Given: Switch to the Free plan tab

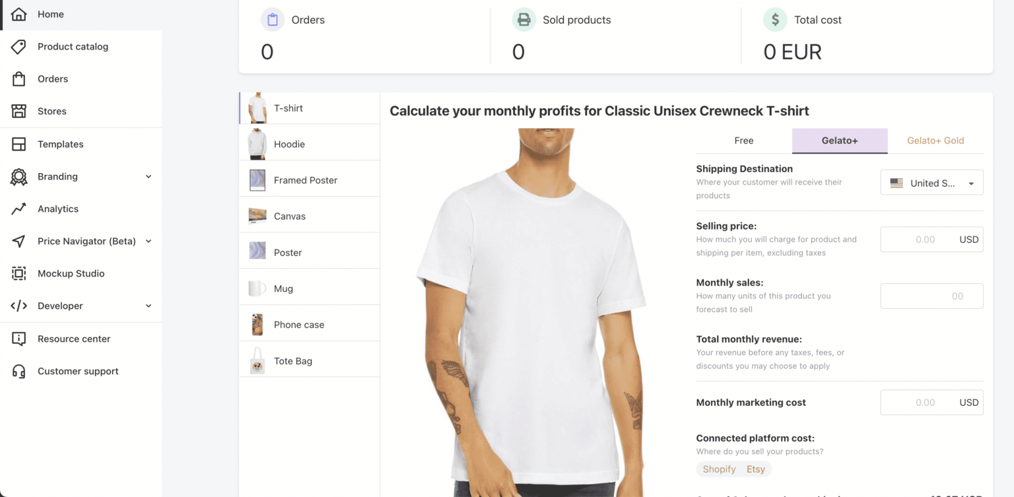Looking at the screenshot, I should (744, 141).
